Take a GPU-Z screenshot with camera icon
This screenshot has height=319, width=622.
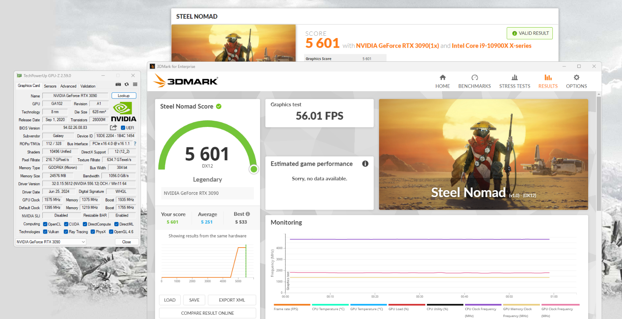coord(118,84)
